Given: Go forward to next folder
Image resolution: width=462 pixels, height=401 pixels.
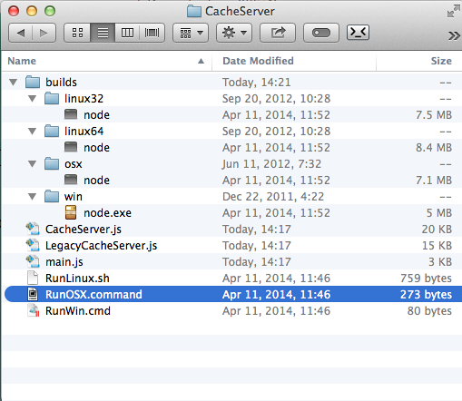Looking at the screenshot, I should click(44, 33).
